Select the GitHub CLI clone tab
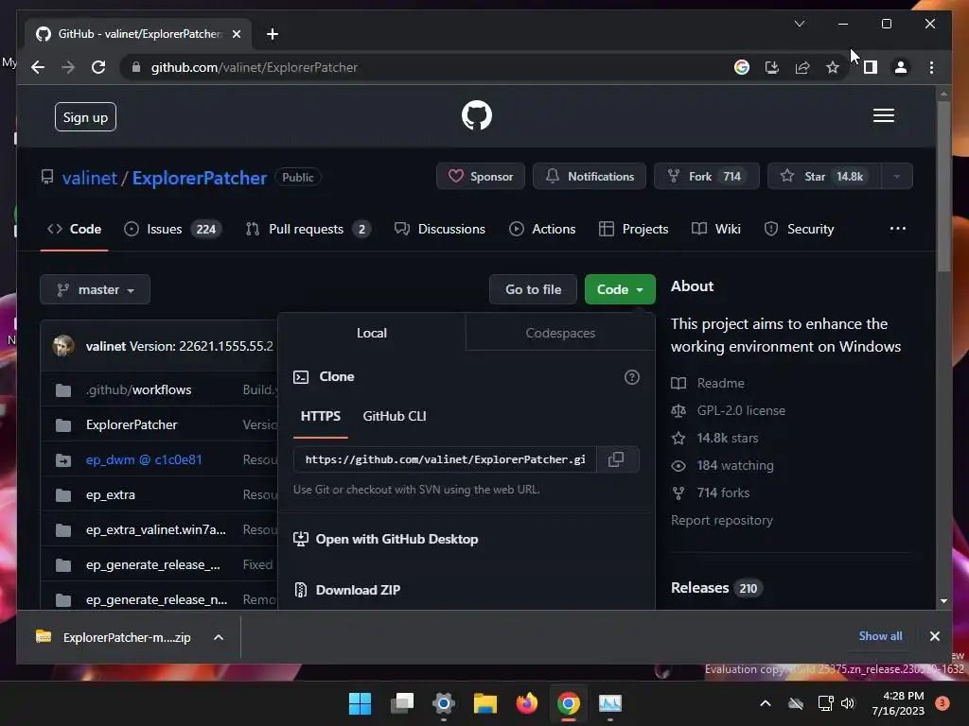 click(395, 417)
